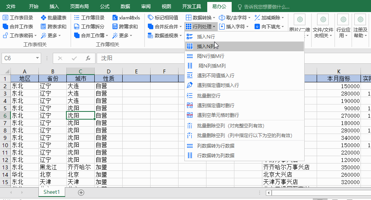Click the 行业应用 large button
This screenshot has height=200, width=371.
point(343,26)
